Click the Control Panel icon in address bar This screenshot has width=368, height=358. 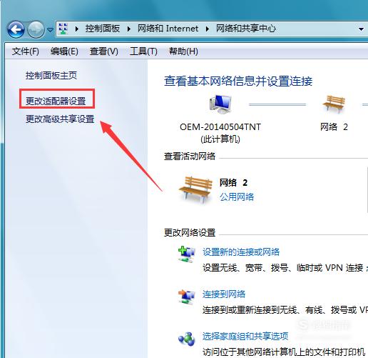coord(63,29)
